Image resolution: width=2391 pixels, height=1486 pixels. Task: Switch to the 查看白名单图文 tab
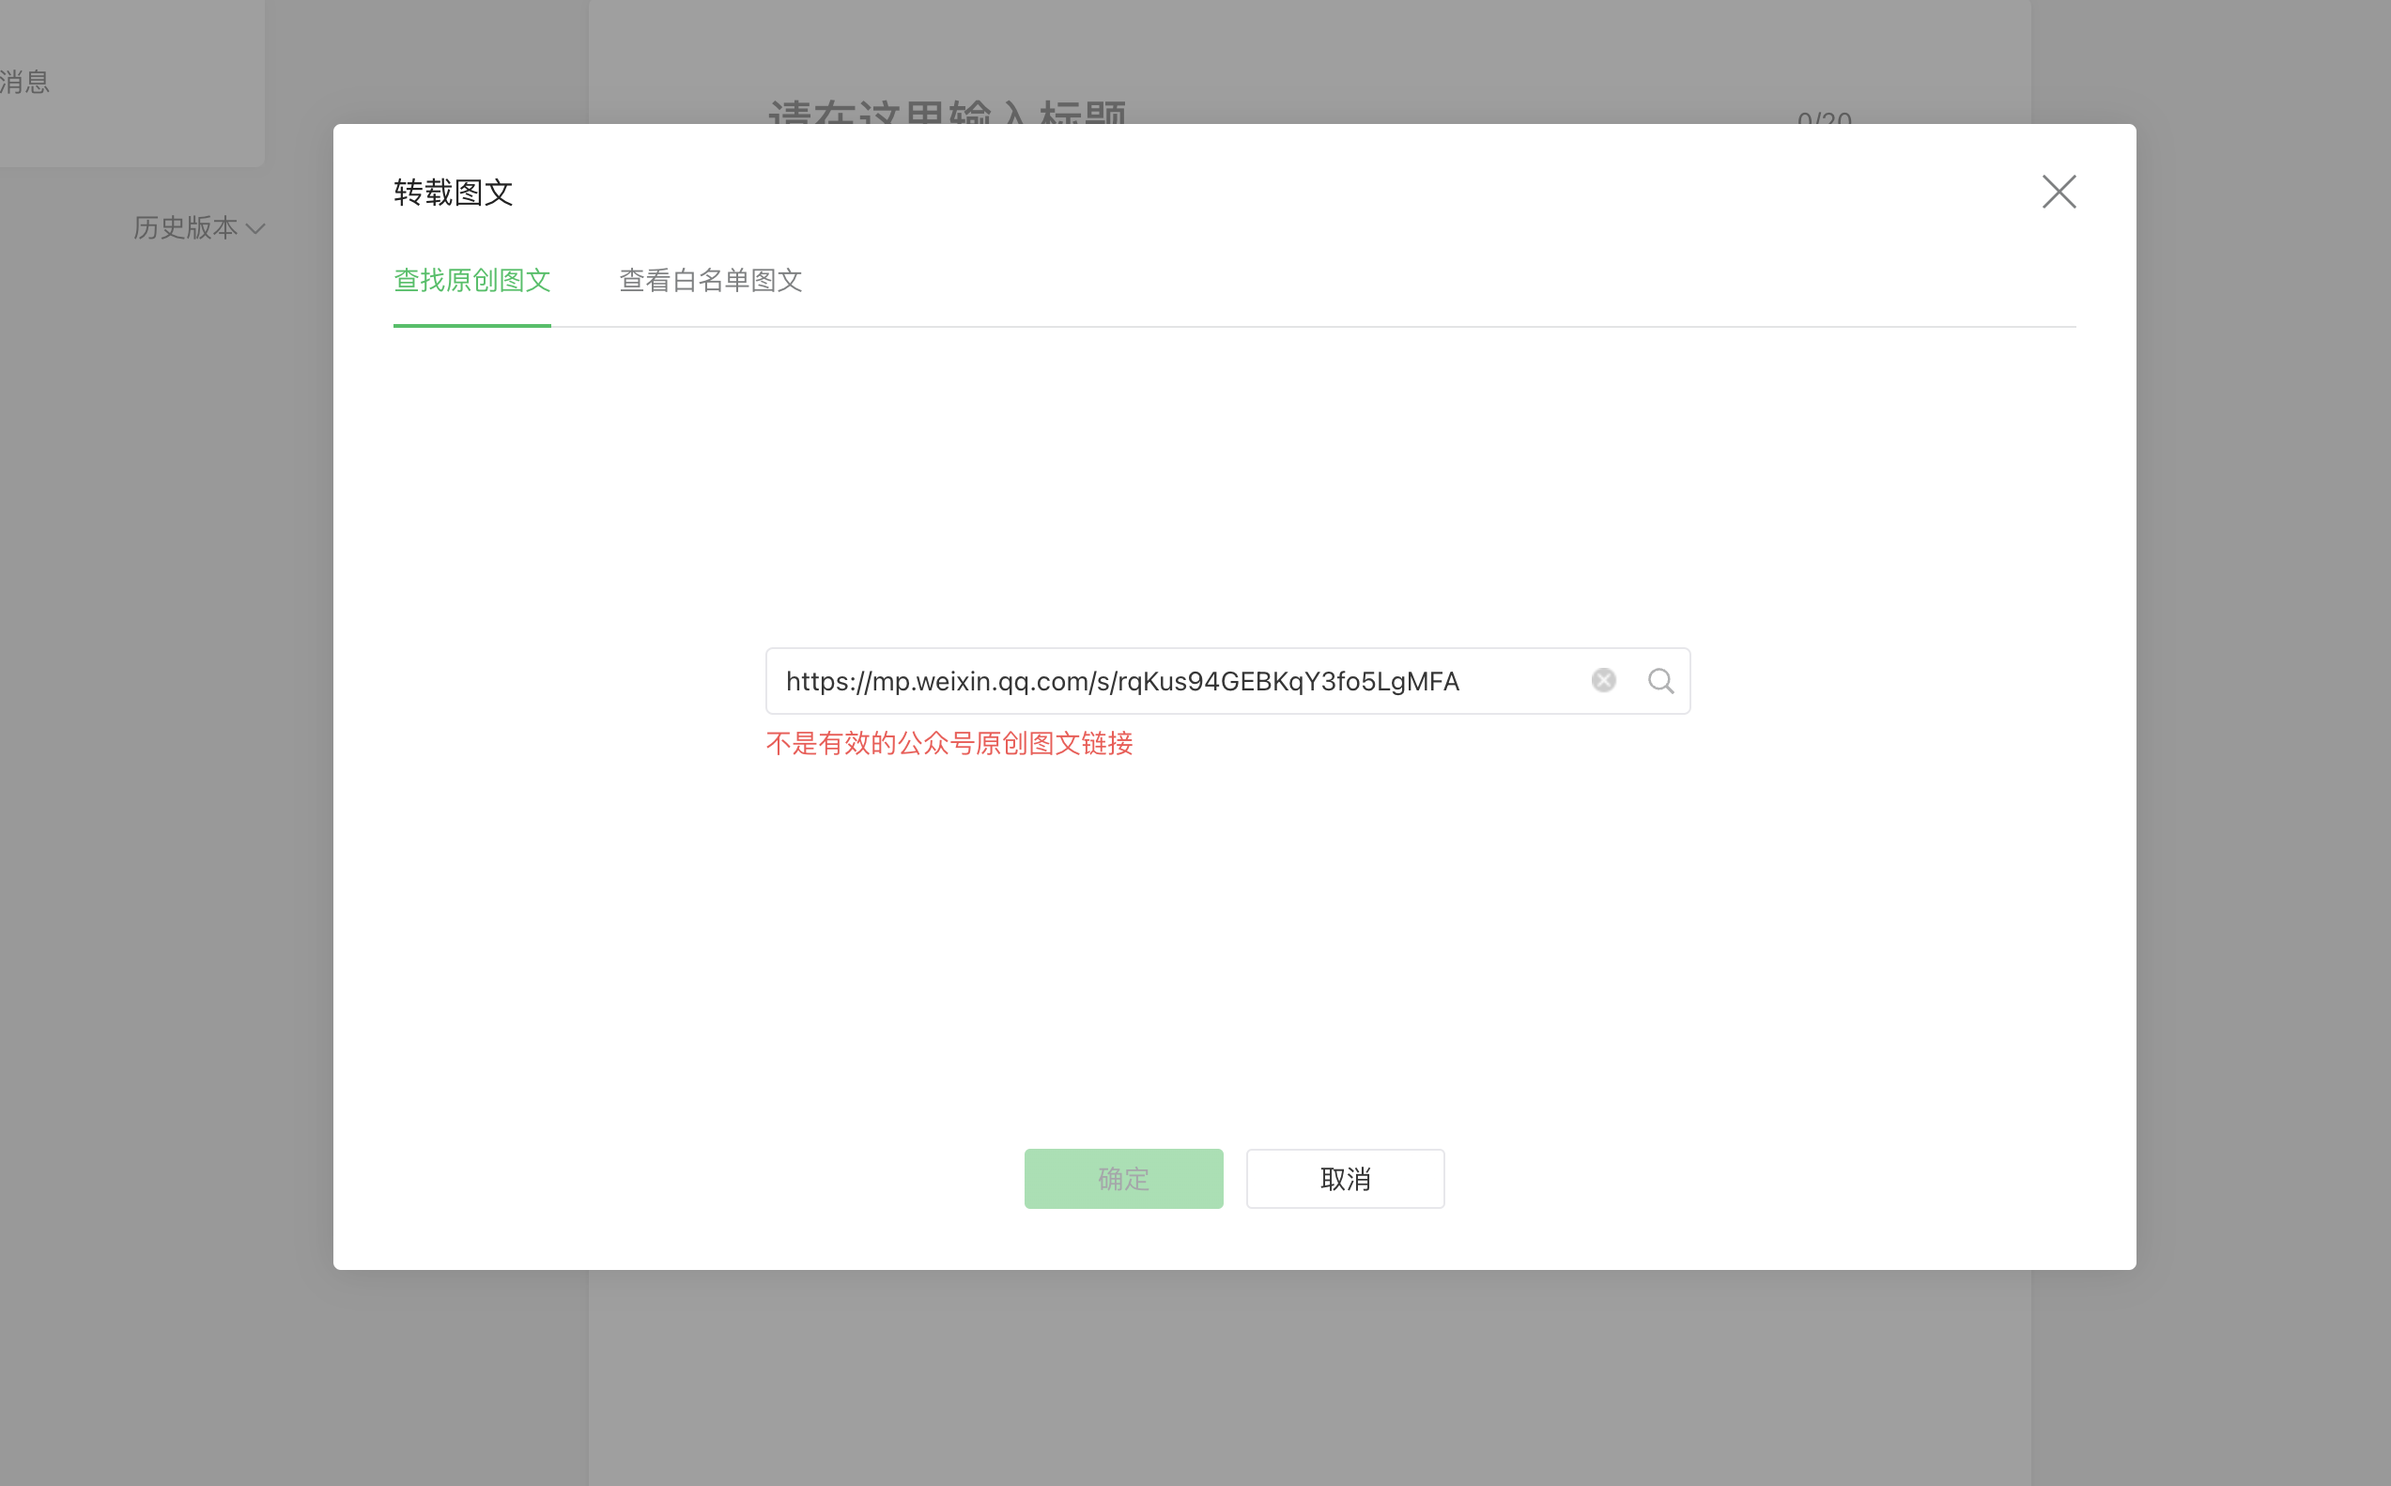(710, 281)
